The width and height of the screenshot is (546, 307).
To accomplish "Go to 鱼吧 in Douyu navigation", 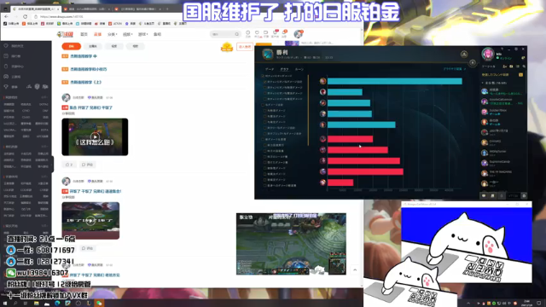I will click(157, 34).
